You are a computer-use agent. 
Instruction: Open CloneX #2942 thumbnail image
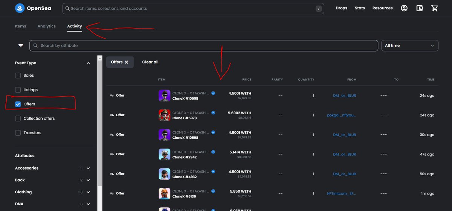click(x=165, y=154)
